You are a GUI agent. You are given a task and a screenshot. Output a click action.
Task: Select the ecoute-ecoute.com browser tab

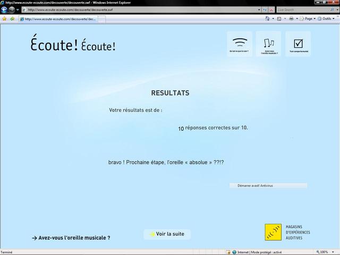tap(58, 19)
